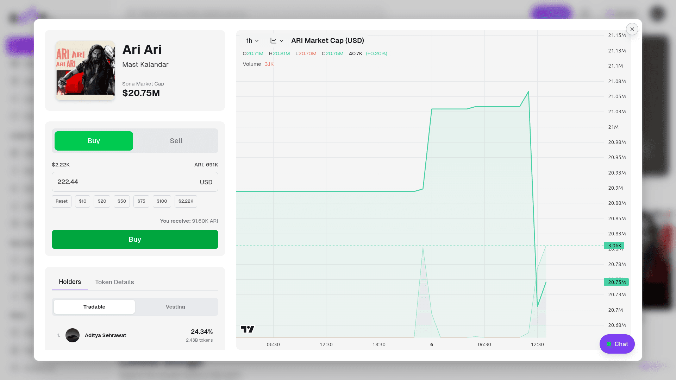Viewport: 676px width, 380px height.
Task: Open the Token Details tab
Action: tap(114, 282)
